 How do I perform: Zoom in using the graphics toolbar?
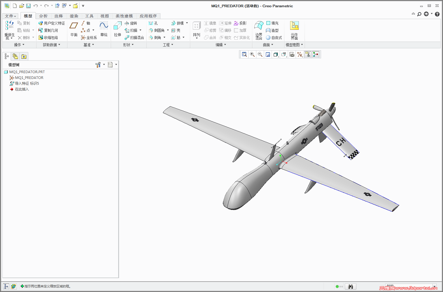click(252, 54)
